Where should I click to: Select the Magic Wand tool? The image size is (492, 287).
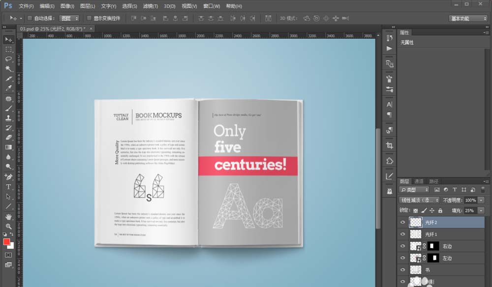(9, 69)
